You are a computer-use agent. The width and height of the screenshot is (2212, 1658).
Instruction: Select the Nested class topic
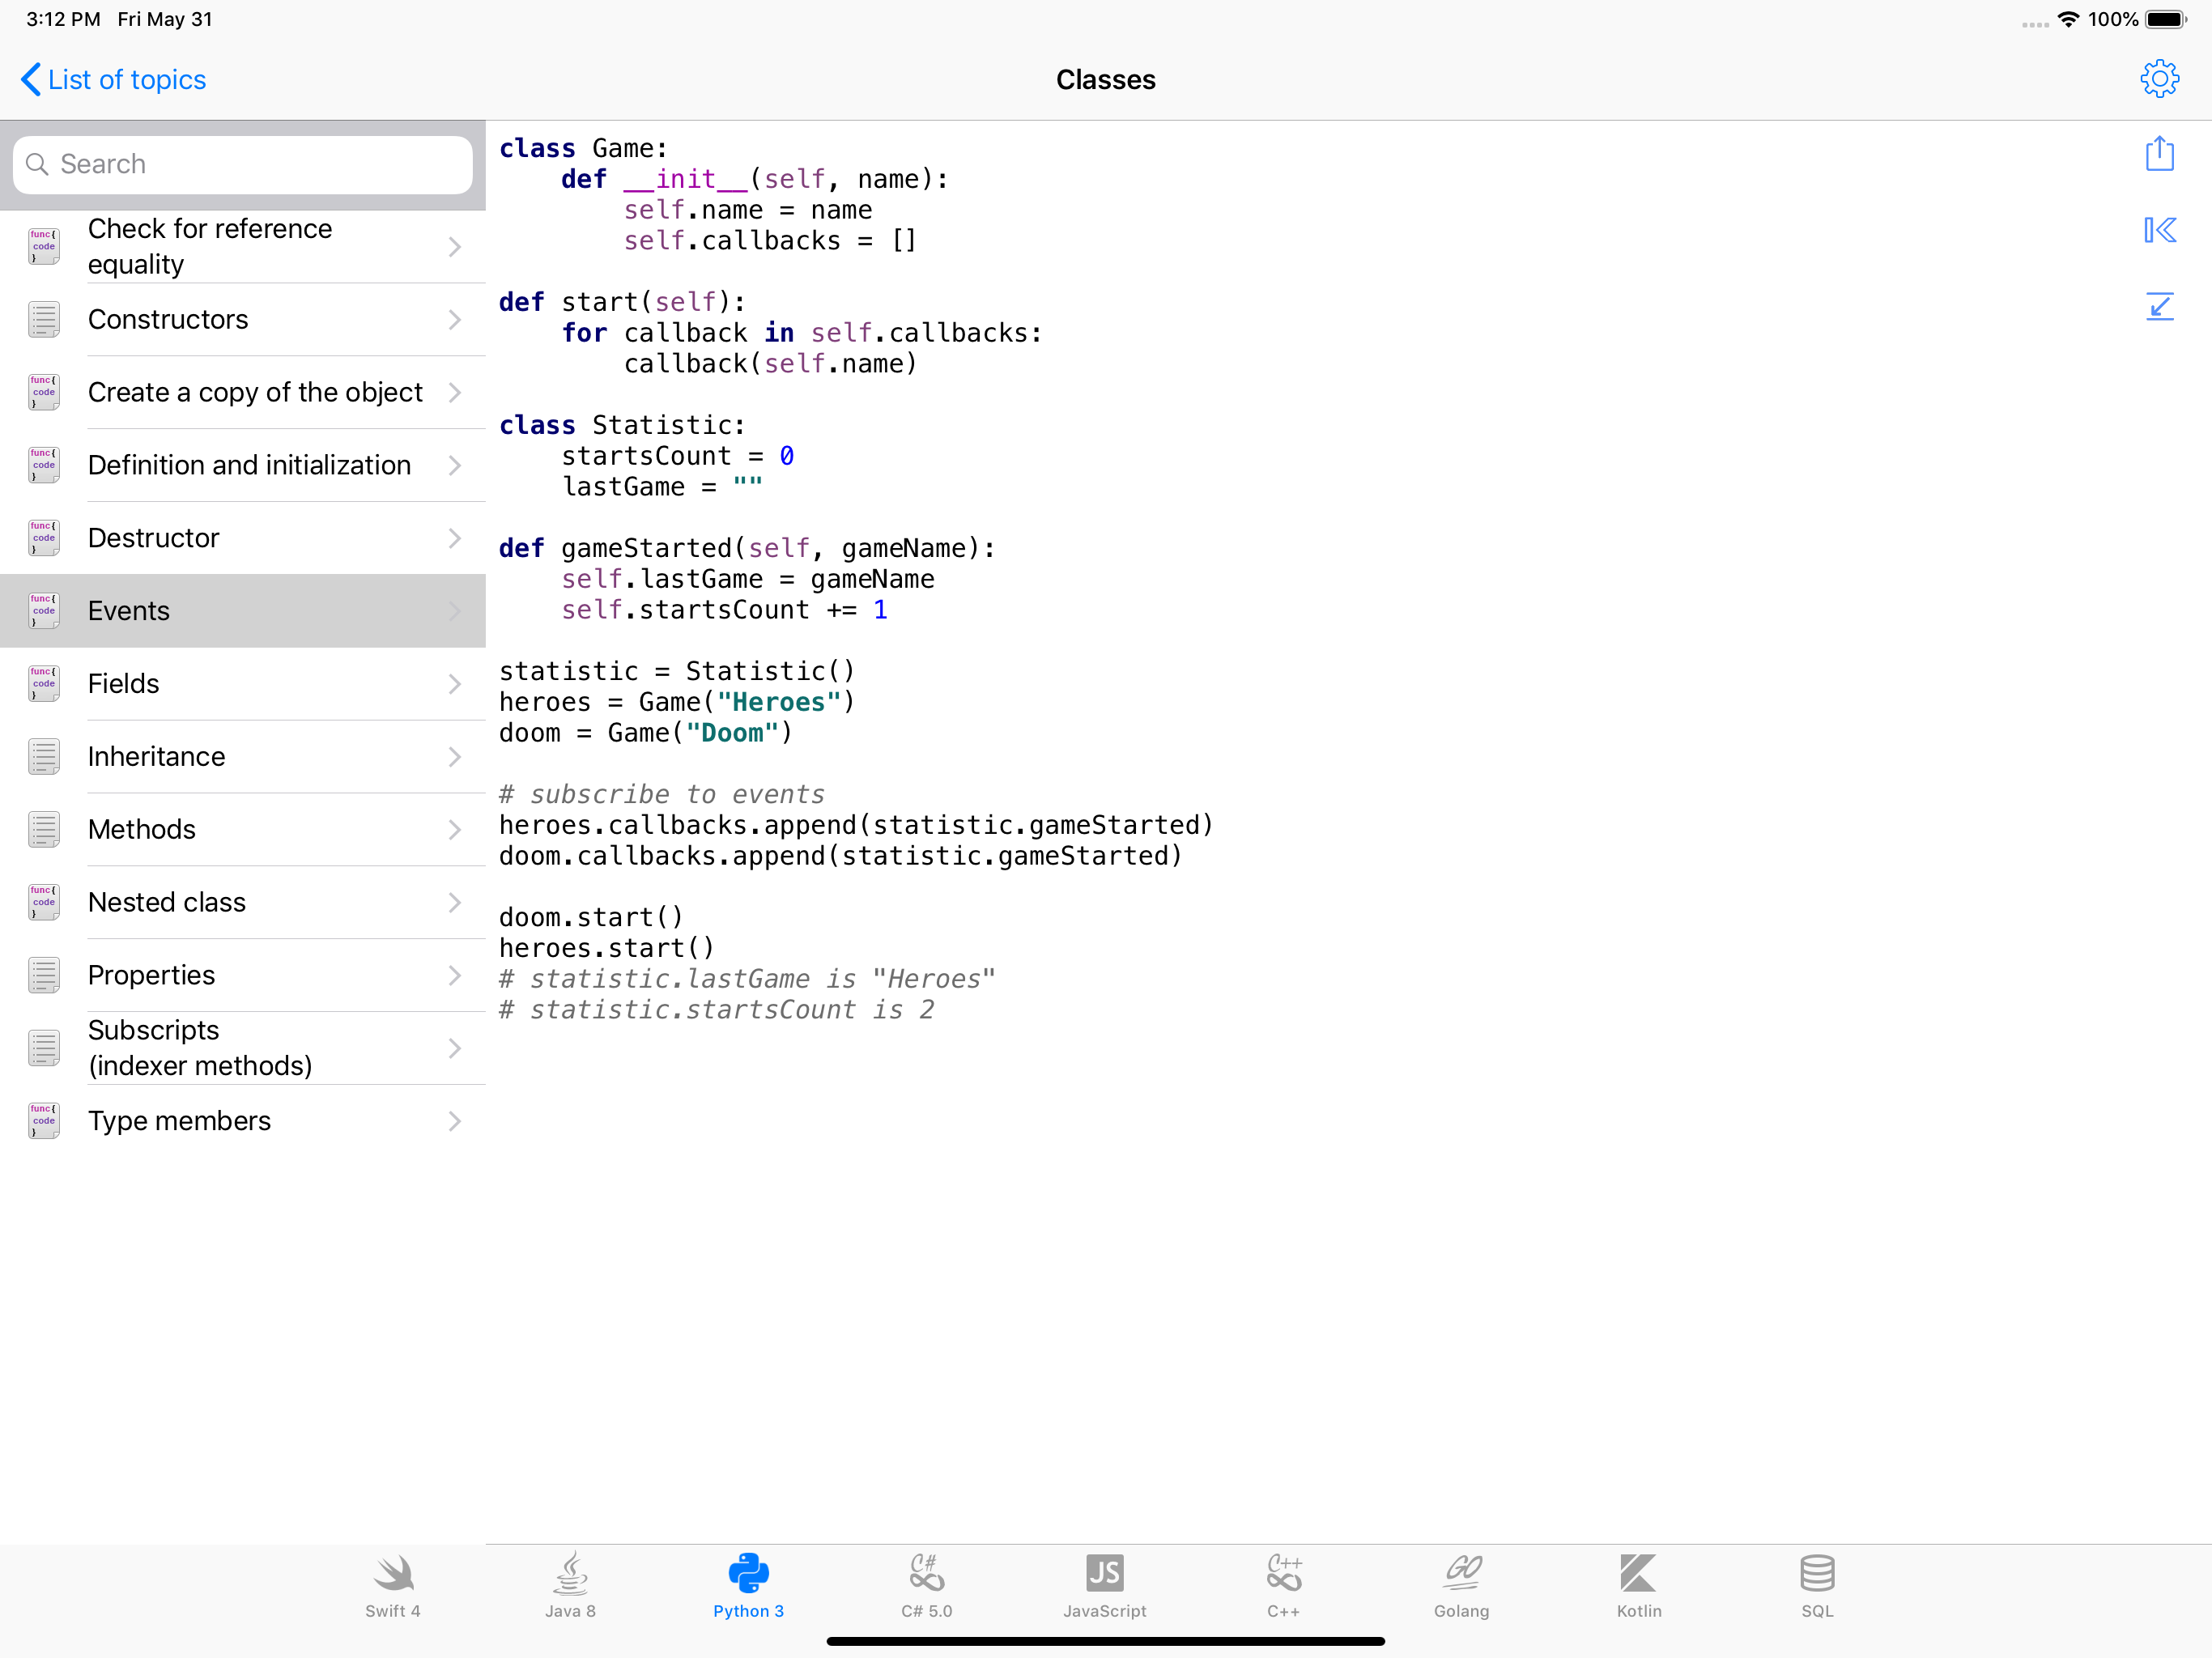pyautogui.click(x=166, y=902)
